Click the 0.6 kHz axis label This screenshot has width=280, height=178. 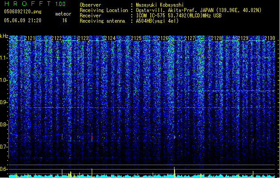click(x=4, y=169)
